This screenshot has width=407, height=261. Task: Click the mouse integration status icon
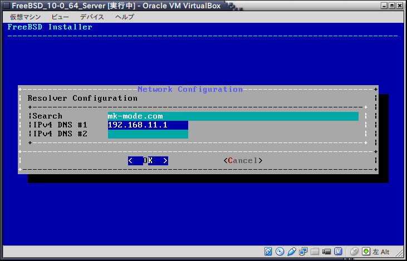tap(354, 252)
